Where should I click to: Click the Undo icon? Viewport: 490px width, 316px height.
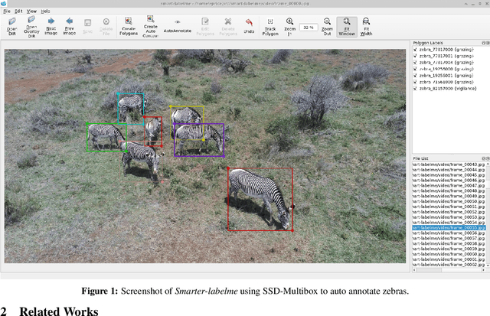[x=249, y=27]
